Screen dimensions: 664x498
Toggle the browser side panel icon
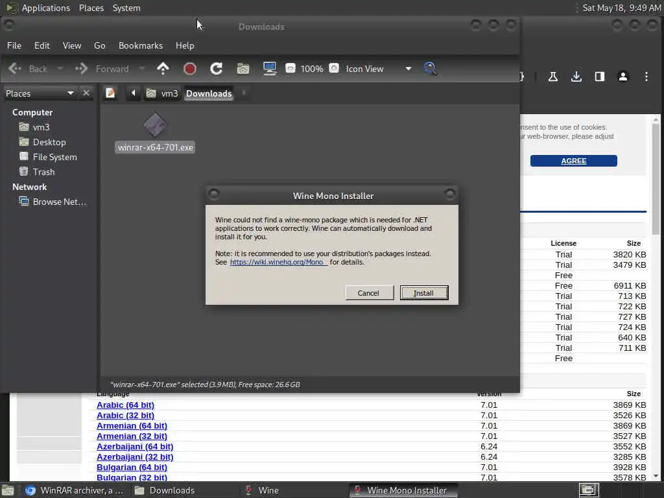[x=600, y=77]
